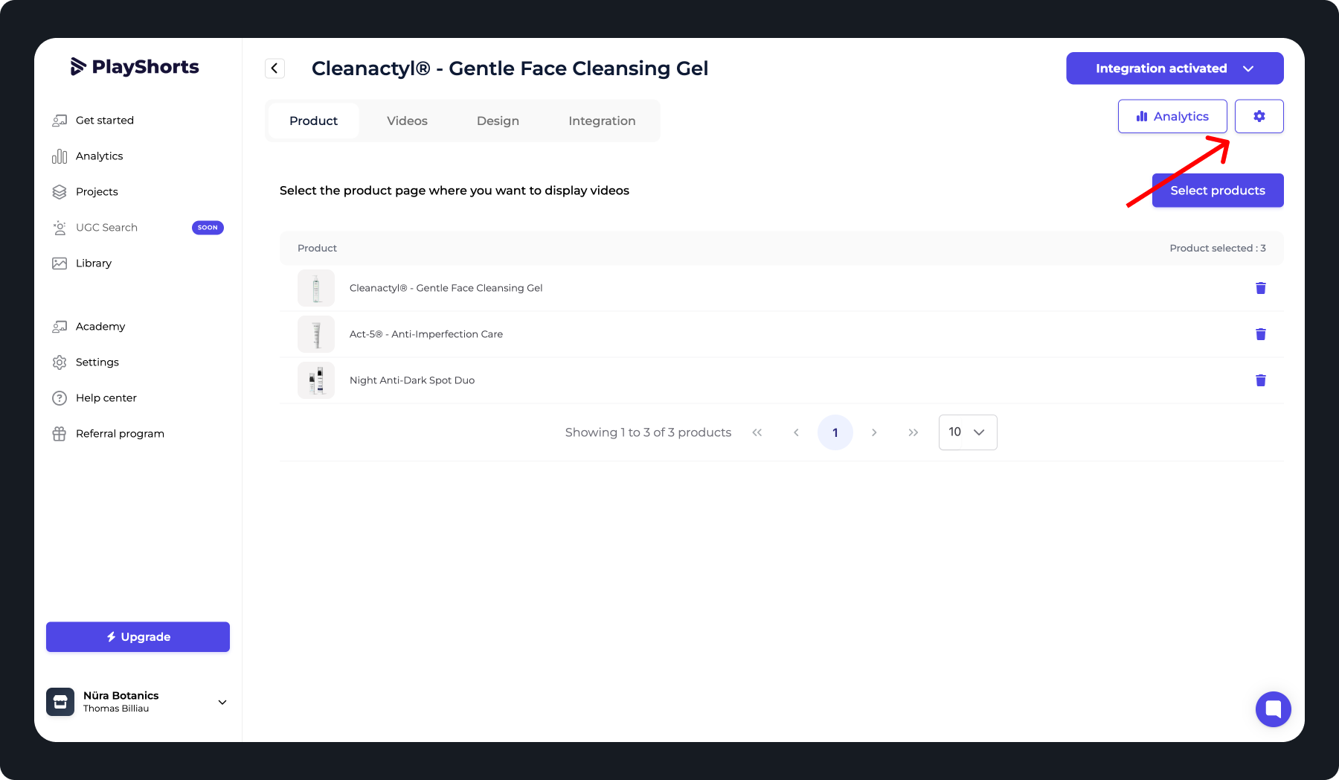
Task: Click the Product column header
Action: pyautogui.click(x=317, y=249)
